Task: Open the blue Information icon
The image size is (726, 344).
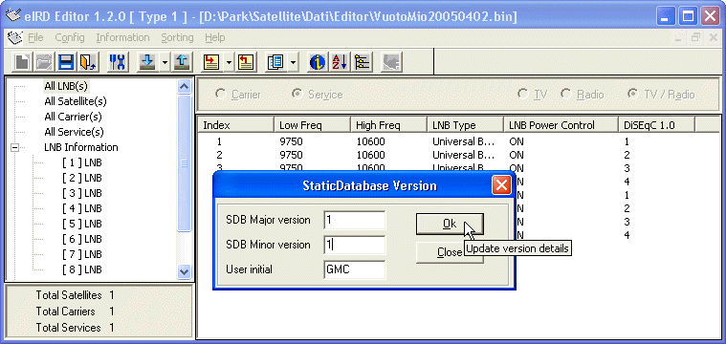Action: click(x=318, y=62)
